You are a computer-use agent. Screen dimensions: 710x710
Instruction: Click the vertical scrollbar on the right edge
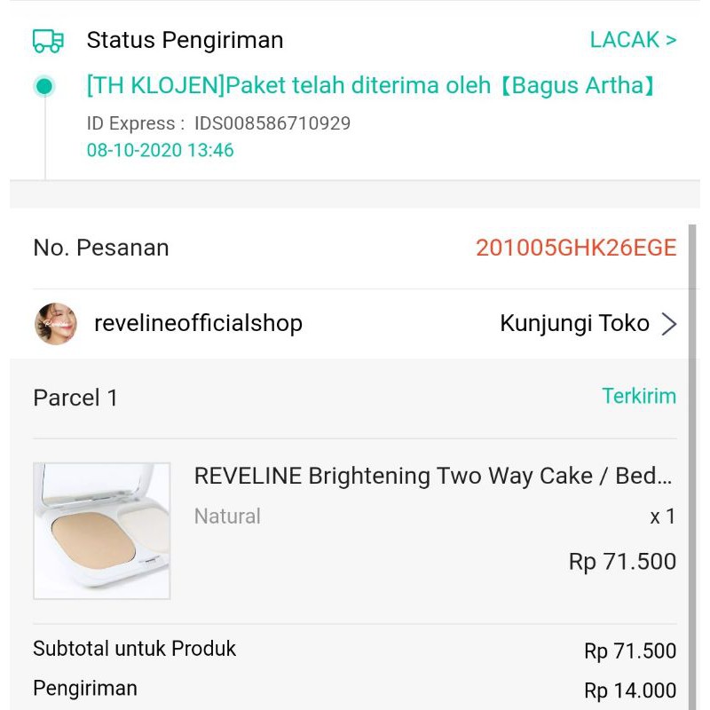[693, 461]
